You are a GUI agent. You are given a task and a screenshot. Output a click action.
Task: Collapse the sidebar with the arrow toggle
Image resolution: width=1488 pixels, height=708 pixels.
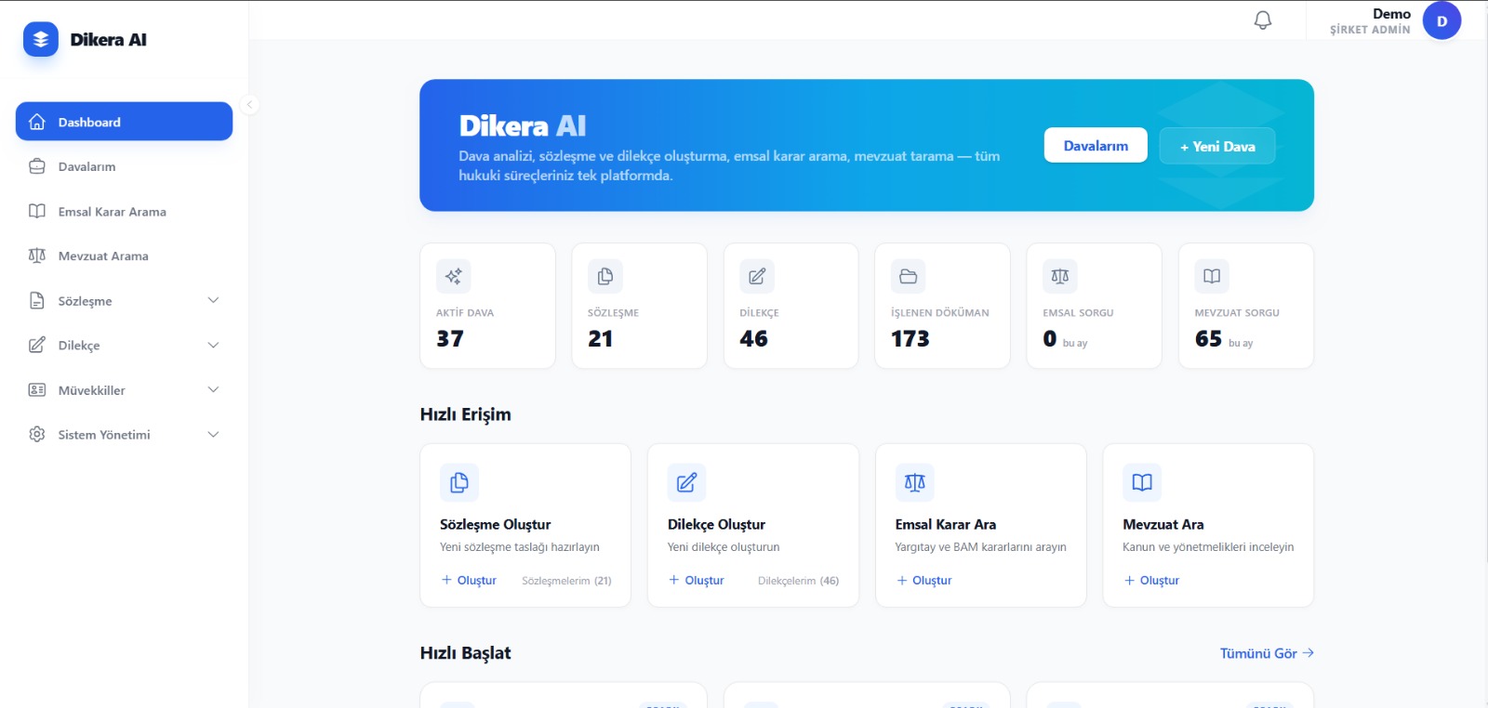[248, 104]
